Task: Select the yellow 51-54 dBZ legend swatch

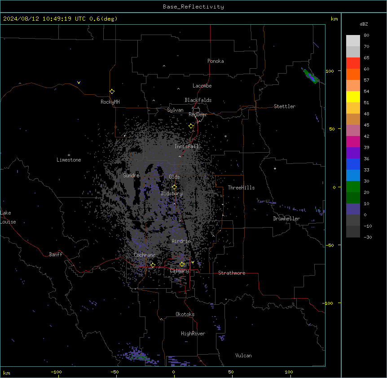Action: pos(353,97)
